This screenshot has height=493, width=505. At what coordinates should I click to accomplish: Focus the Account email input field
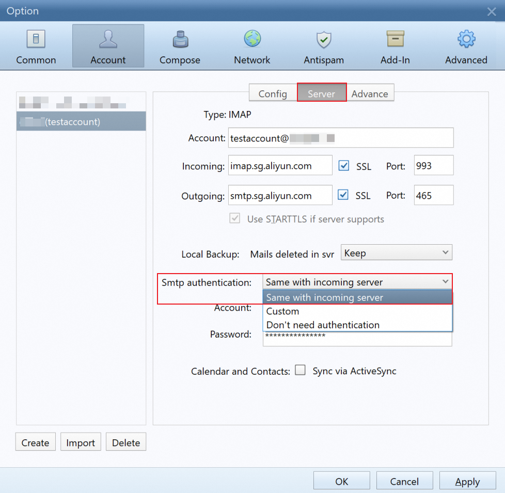pyautogui.click(x=341, y=138)
